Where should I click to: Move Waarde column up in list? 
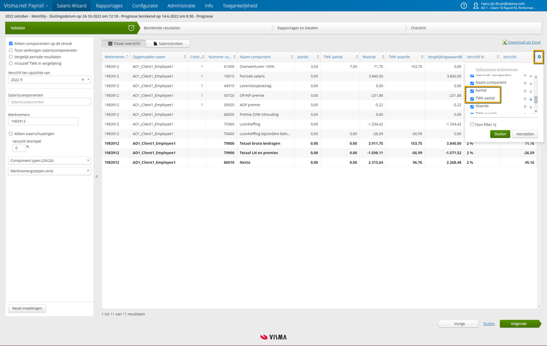[525, 107]
